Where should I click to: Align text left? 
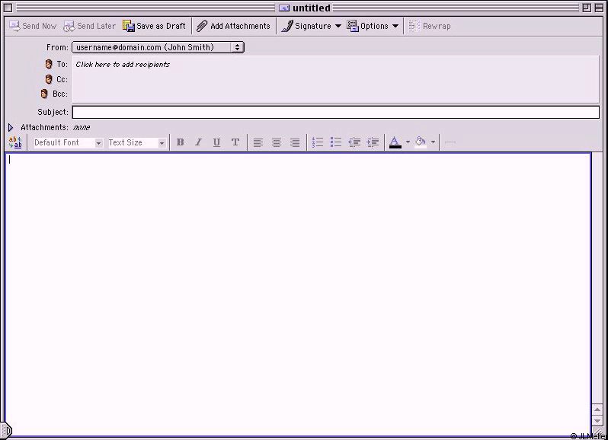tap(258, 142)
